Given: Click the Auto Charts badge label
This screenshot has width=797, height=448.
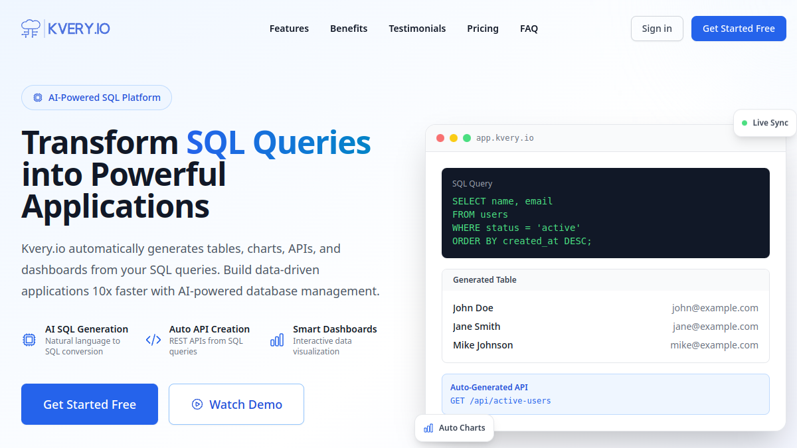Looking at the screenshot, I should (x=462, y=428).
